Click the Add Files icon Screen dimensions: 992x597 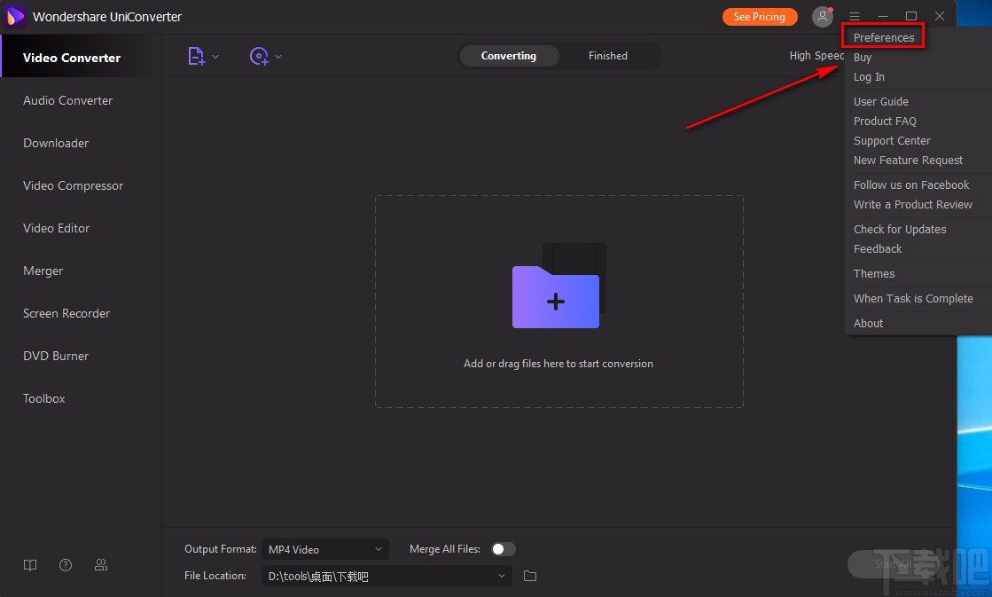coord(196,57)
